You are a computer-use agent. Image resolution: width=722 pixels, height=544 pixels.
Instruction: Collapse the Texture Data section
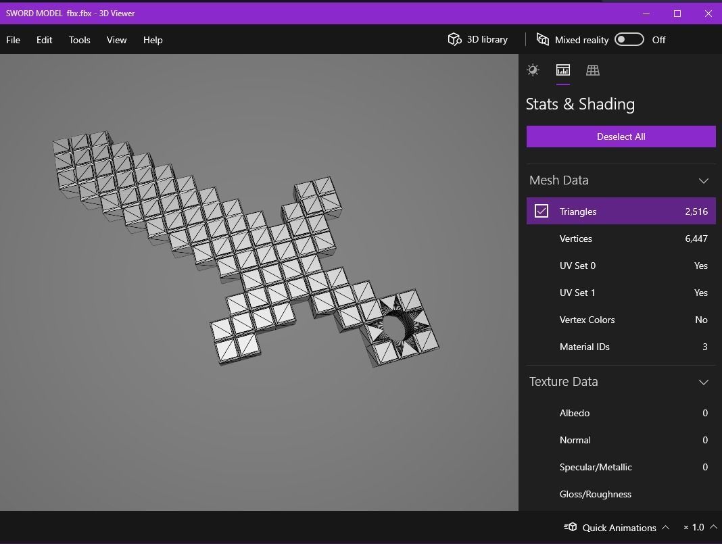703,382
